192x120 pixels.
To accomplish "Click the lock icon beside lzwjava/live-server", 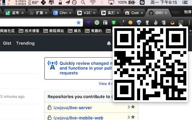I will click(49, 107).
